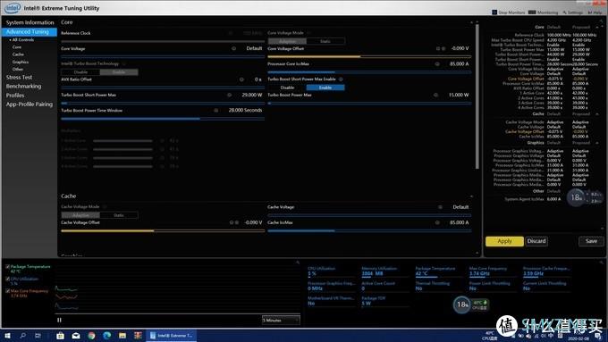Click the yellow Apply button
This screenshot has height=342, width=608.
pyautogui.click(x=504, y=241)
